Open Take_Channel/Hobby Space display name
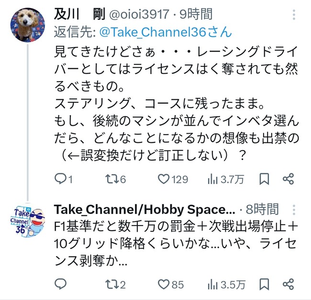311x300 pixels. click(x=144, y=210)
